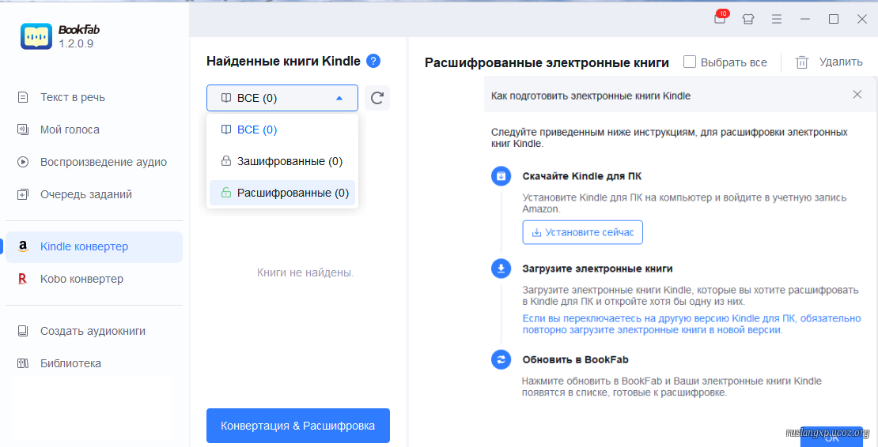878x447 pixels.
Task: Select "Зашифрованные (0)" from the dropdown list
Action: pyautogui.click(x=282, y=161)
